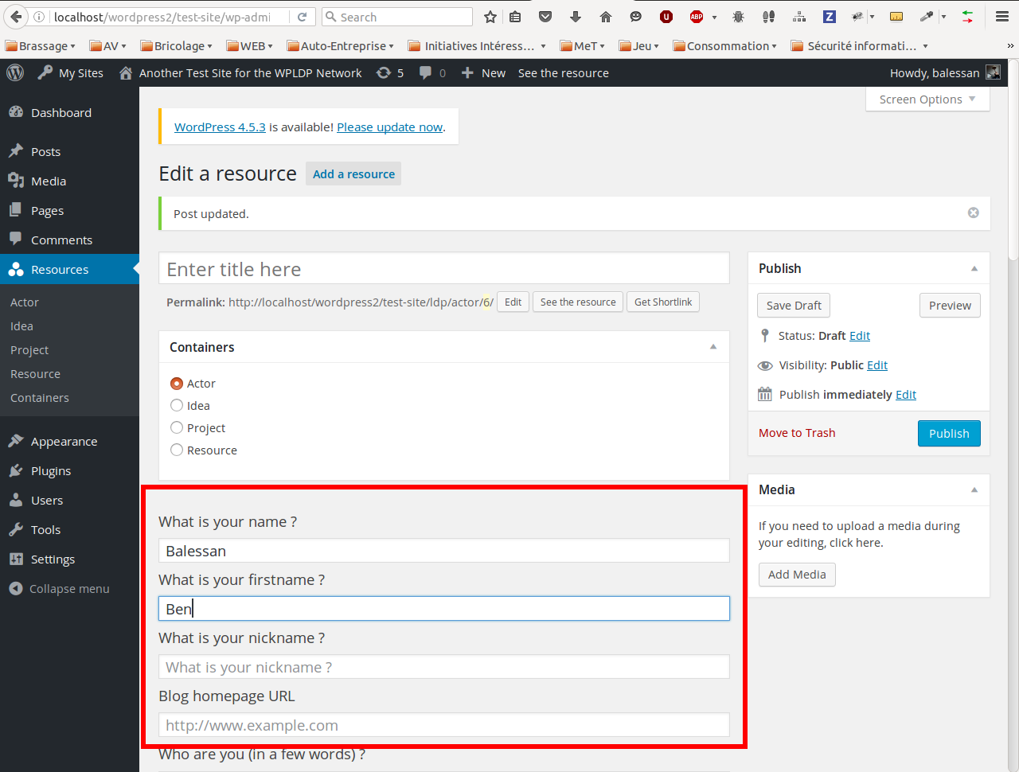Open My Sites in the admin bar
The width and height of the screenshot is (1019, 772).
[x=71, y=72]
